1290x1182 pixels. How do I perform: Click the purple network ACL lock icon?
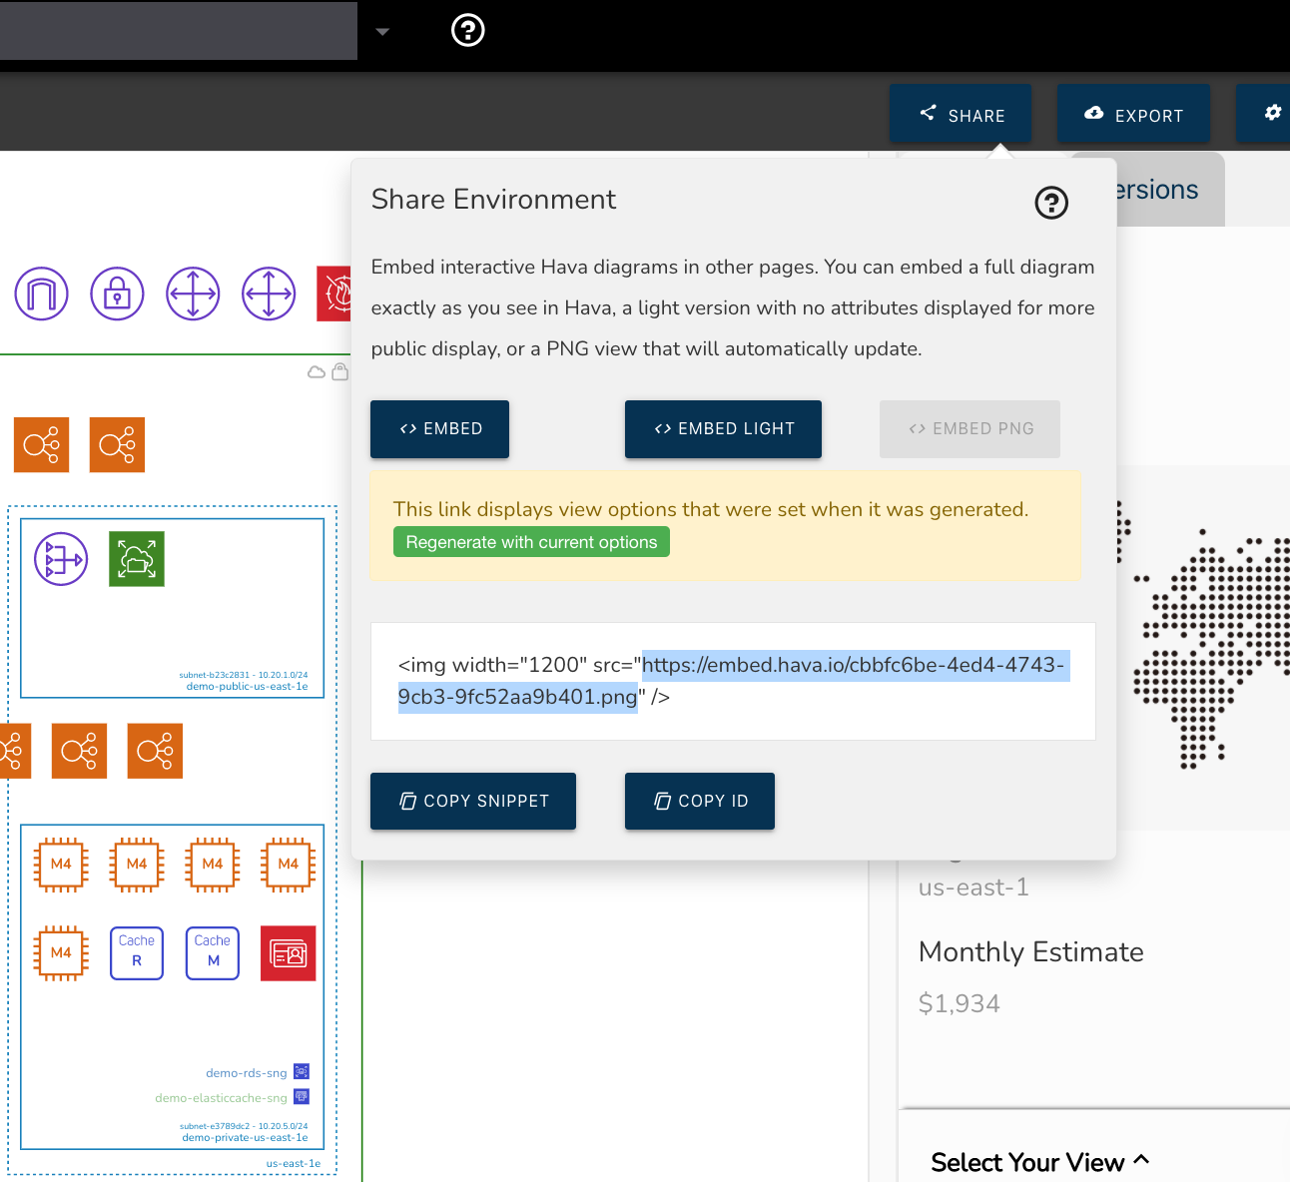117,294
